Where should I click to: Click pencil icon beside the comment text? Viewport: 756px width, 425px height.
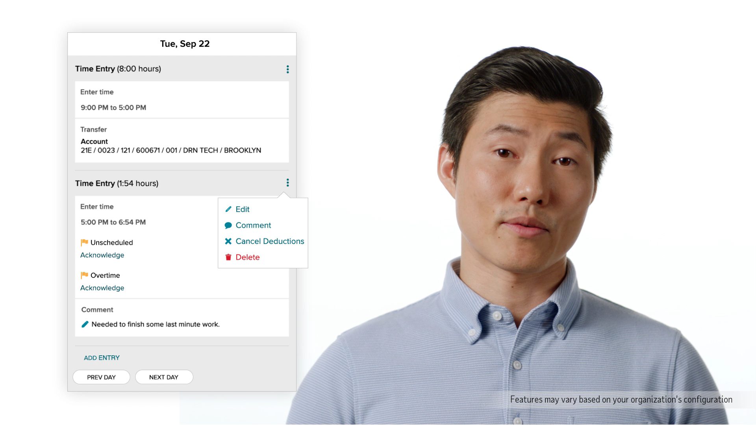coord(85,324)
